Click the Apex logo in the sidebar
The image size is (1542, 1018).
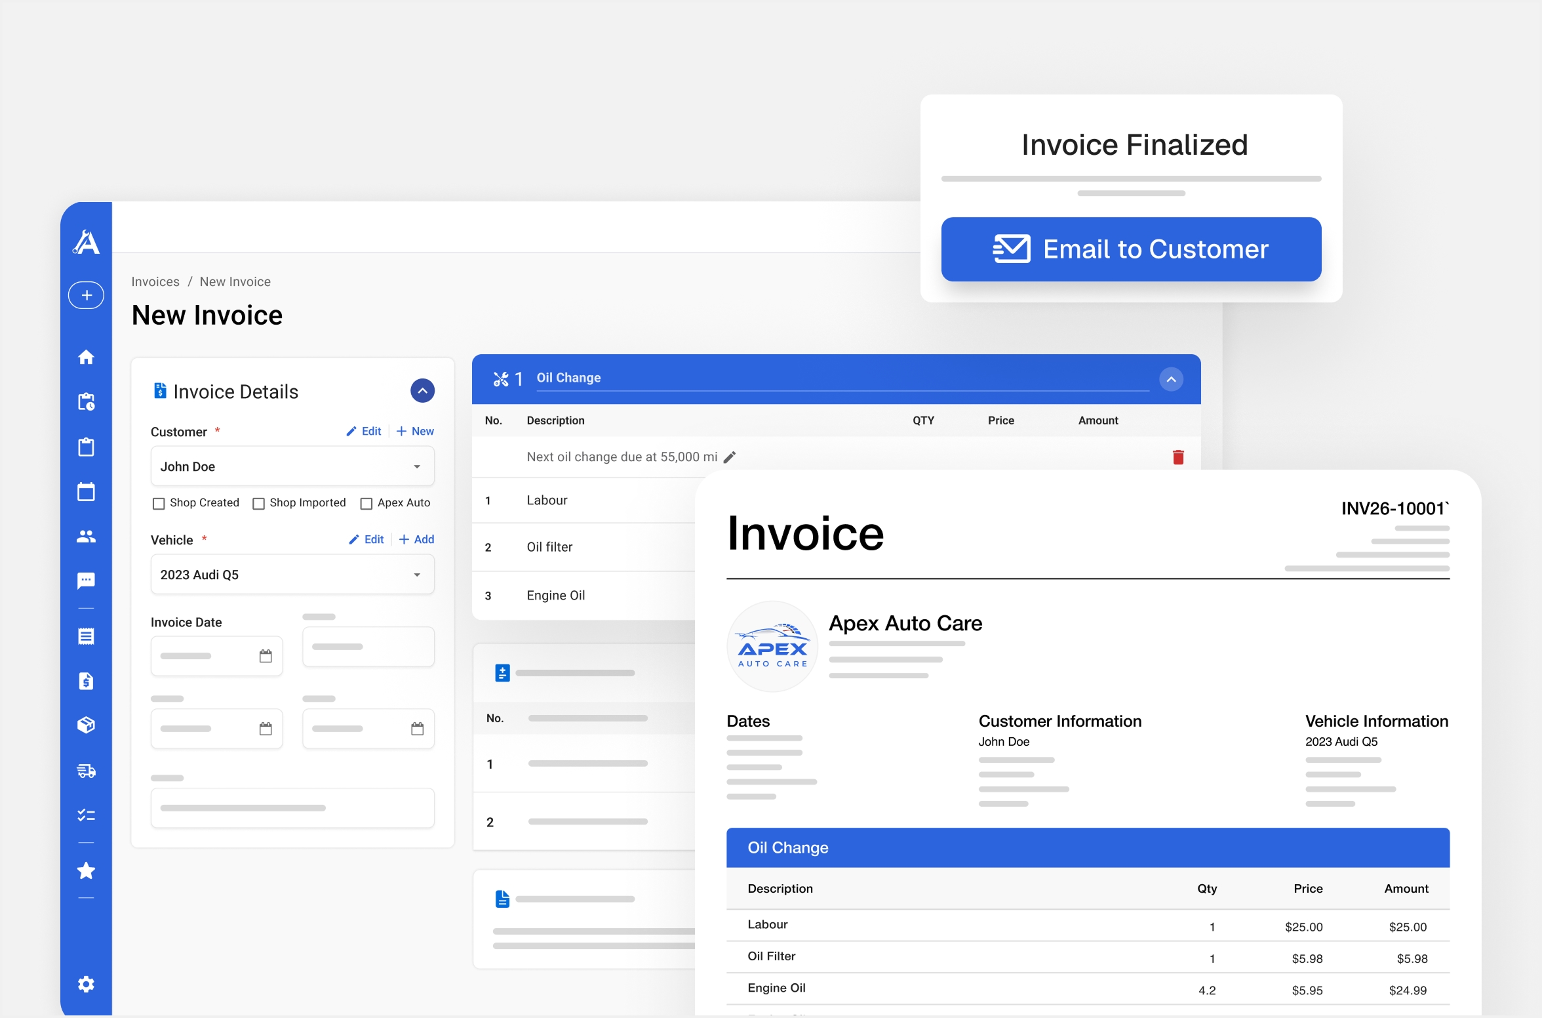point(86,242)
